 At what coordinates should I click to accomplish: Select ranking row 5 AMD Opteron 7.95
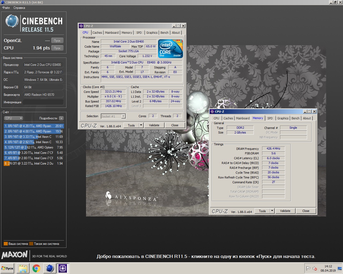(x=34, y=147)
